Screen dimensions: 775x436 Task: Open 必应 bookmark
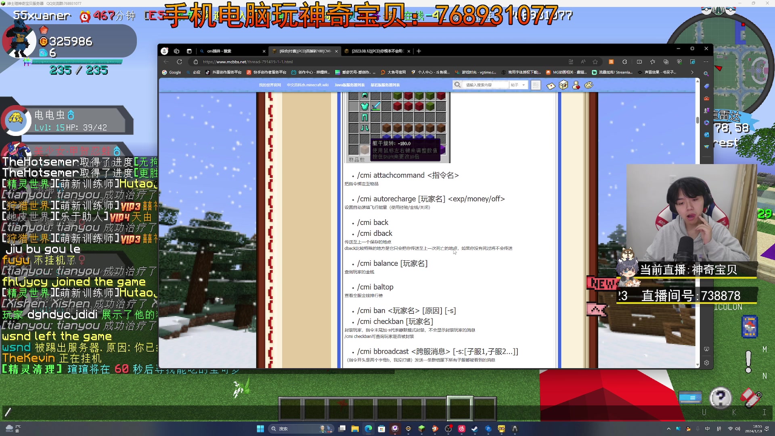(193, 73)
